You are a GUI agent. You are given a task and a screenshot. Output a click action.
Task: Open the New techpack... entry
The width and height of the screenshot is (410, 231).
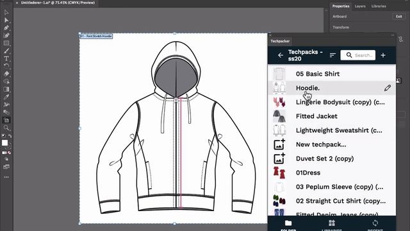(332, 144)
